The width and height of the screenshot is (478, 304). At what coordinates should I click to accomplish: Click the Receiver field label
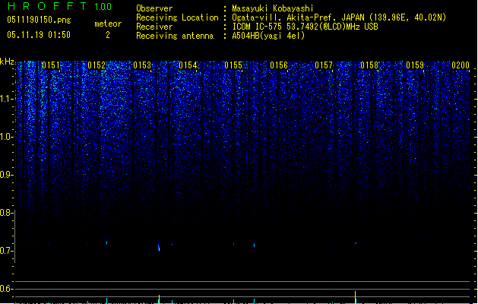click(154, 27)
